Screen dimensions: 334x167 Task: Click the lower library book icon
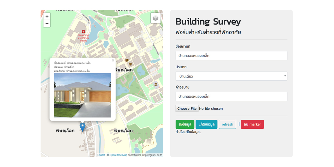(x=130, y=64)
